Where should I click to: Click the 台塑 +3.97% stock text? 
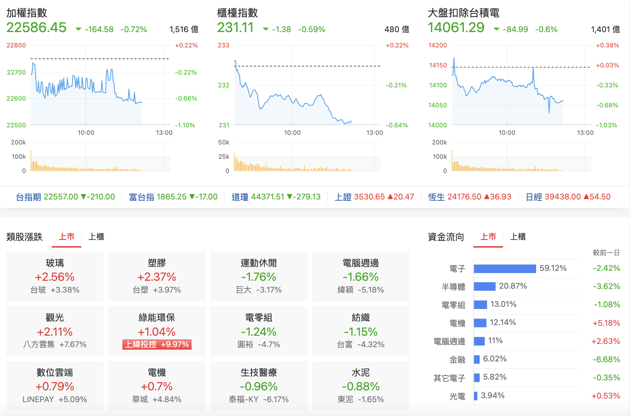(157, 290)
